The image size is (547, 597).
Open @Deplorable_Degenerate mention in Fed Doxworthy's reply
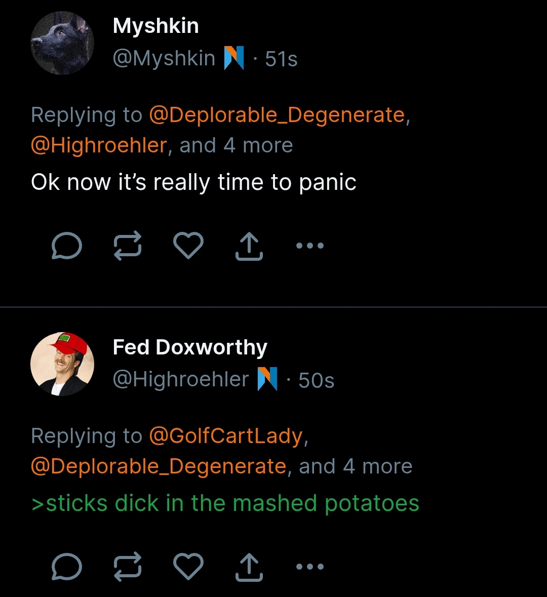click(159, 466)
